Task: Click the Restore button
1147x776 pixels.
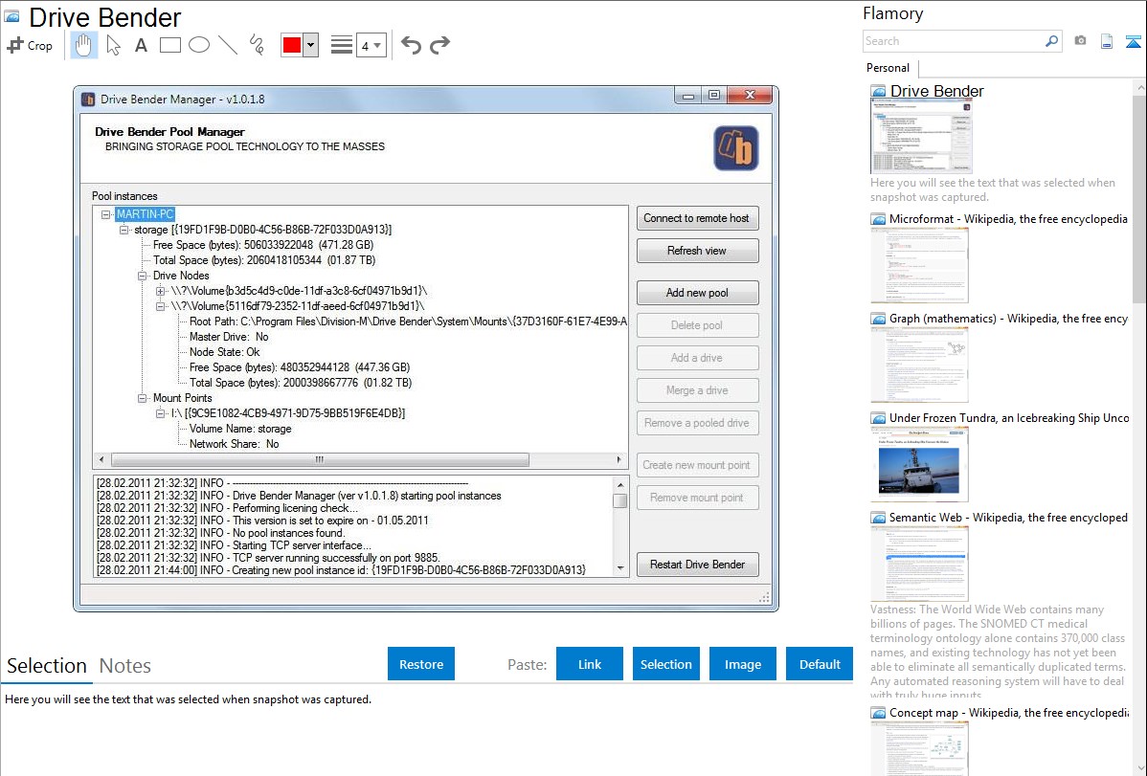Action: pos(421,664)
